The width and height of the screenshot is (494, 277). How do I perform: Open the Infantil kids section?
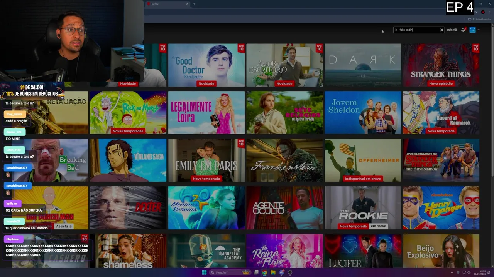click(x=452, y=30)
